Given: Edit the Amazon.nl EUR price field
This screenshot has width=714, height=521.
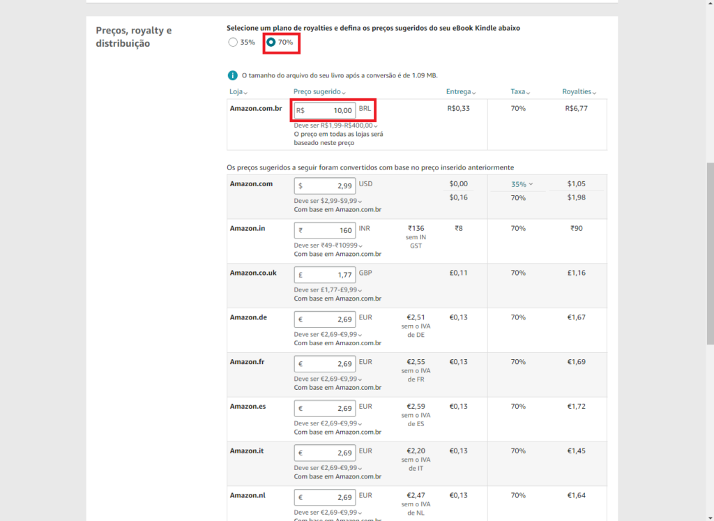Looking at the screenshot, I should coord(325,498).
